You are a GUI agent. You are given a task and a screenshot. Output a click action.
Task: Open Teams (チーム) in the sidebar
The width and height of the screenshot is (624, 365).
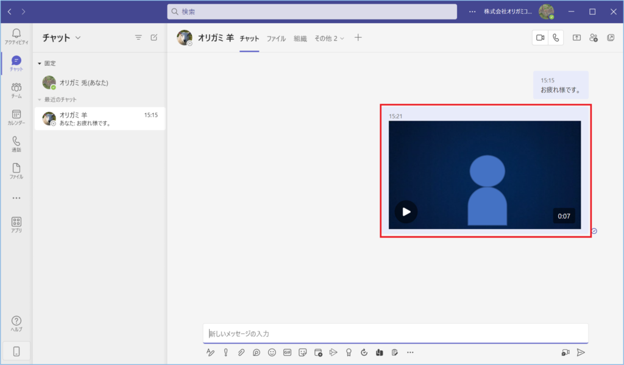(16, 90)
